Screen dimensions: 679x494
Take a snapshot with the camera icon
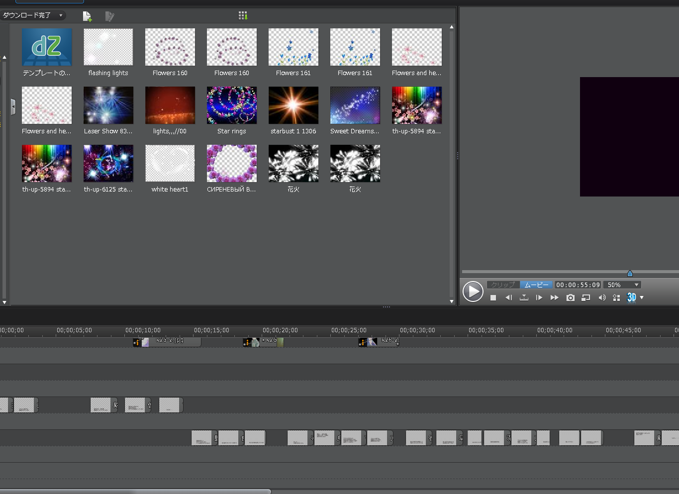(x=571, y=297)
